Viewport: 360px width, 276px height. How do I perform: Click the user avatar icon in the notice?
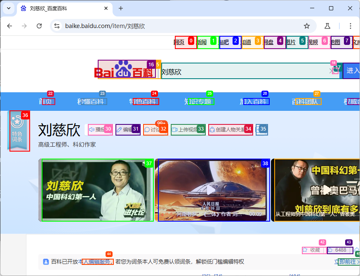coord(46,262)
